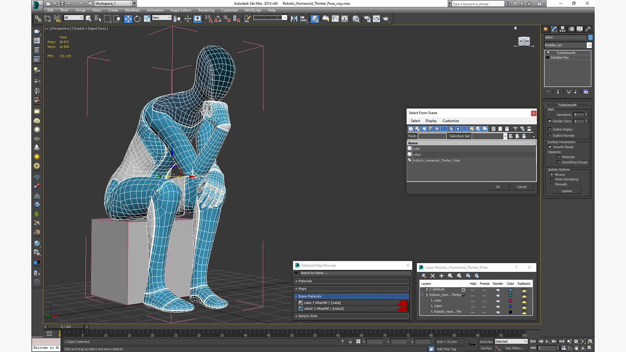Click the Delete layer X icon in Layer dialog
The image size is (626, 352).
433,276
